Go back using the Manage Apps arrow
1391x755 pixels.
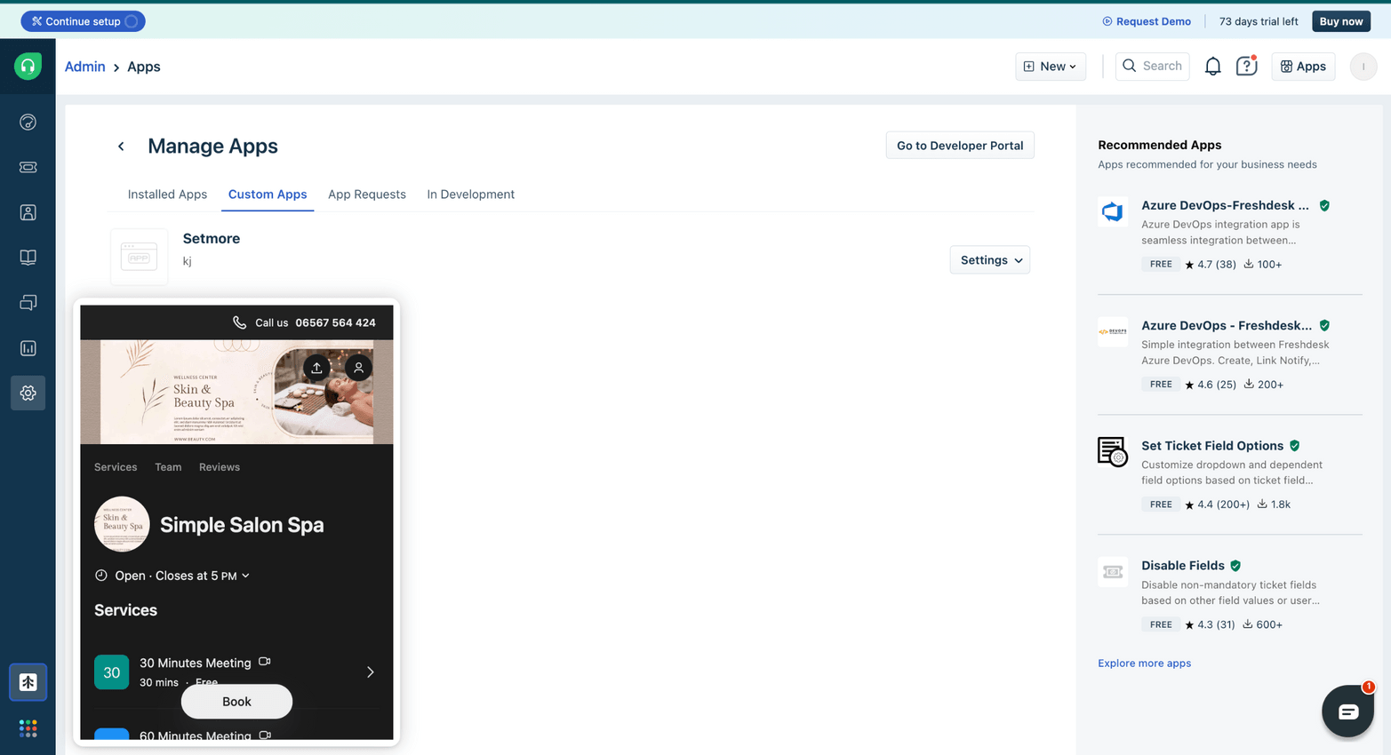(121, 146)
